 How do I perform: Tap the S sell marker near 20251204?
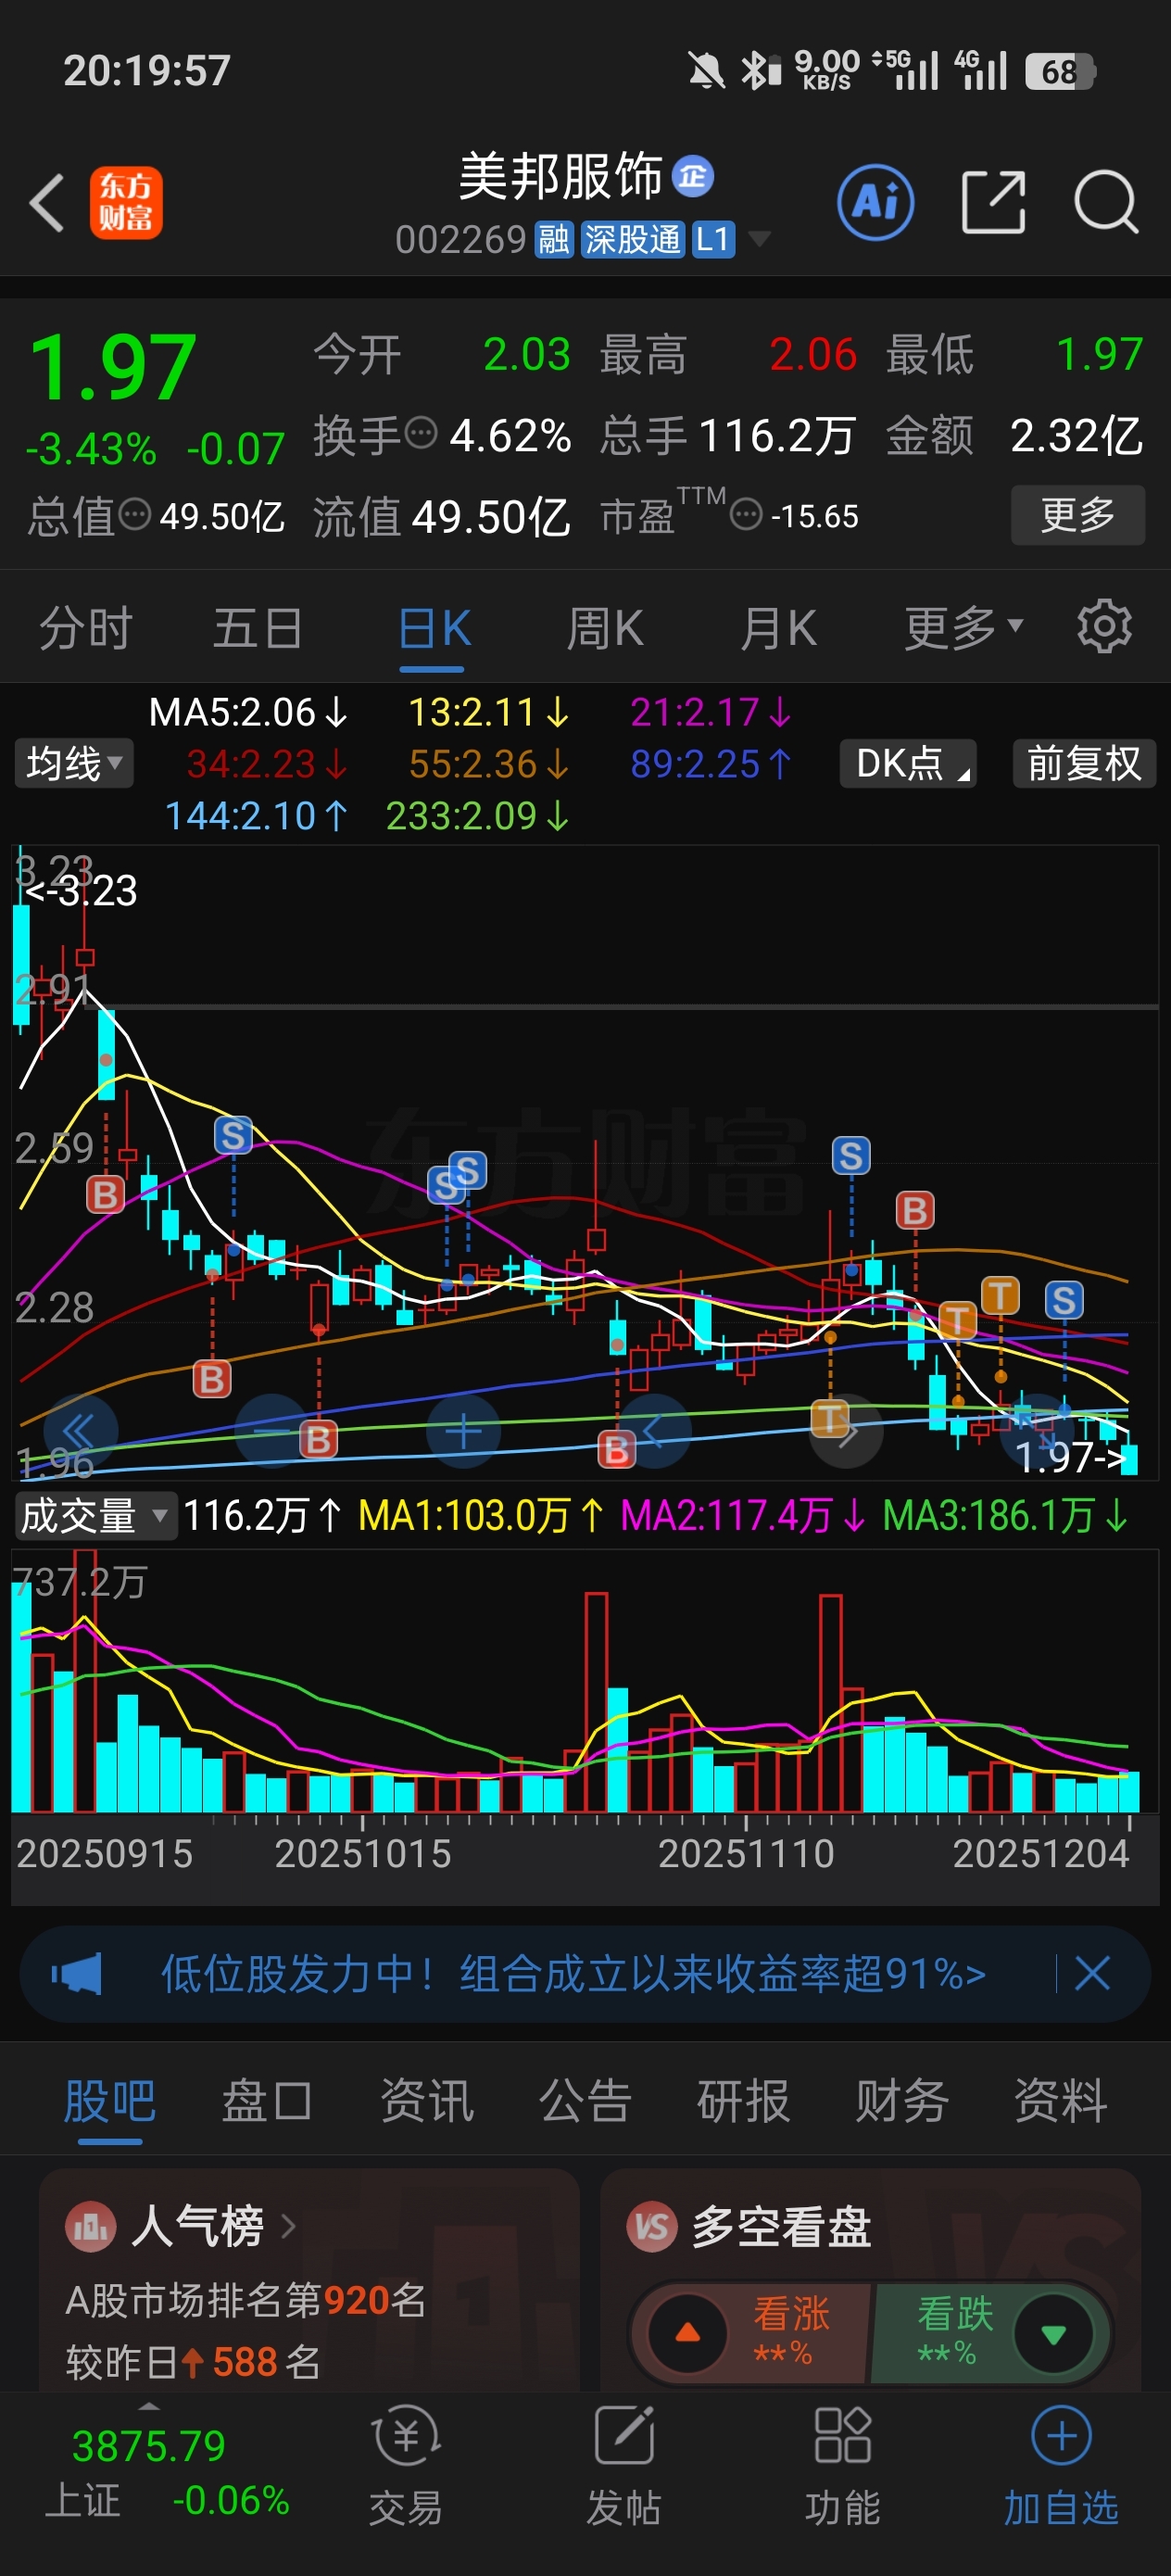(x=1064, y=1300)
